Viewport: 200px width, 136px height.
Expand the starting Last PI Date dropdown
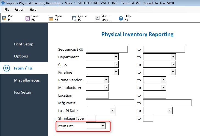tap(112, 111)
